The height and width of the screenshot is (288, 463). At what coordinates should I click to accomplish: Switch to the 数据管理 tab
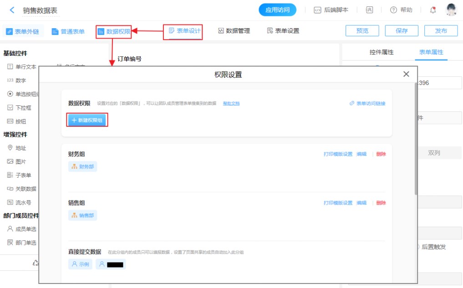[x=234, y=31]
